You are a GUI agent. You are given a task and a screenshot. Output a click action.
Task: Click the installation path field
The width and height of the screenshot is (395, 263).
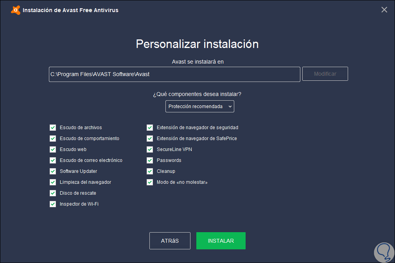tap(174, 74)
